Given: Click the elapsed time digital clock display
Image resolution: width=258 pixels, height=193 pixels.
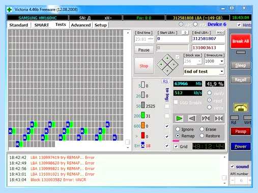Looking at the screenshot, I should (209, 146).
